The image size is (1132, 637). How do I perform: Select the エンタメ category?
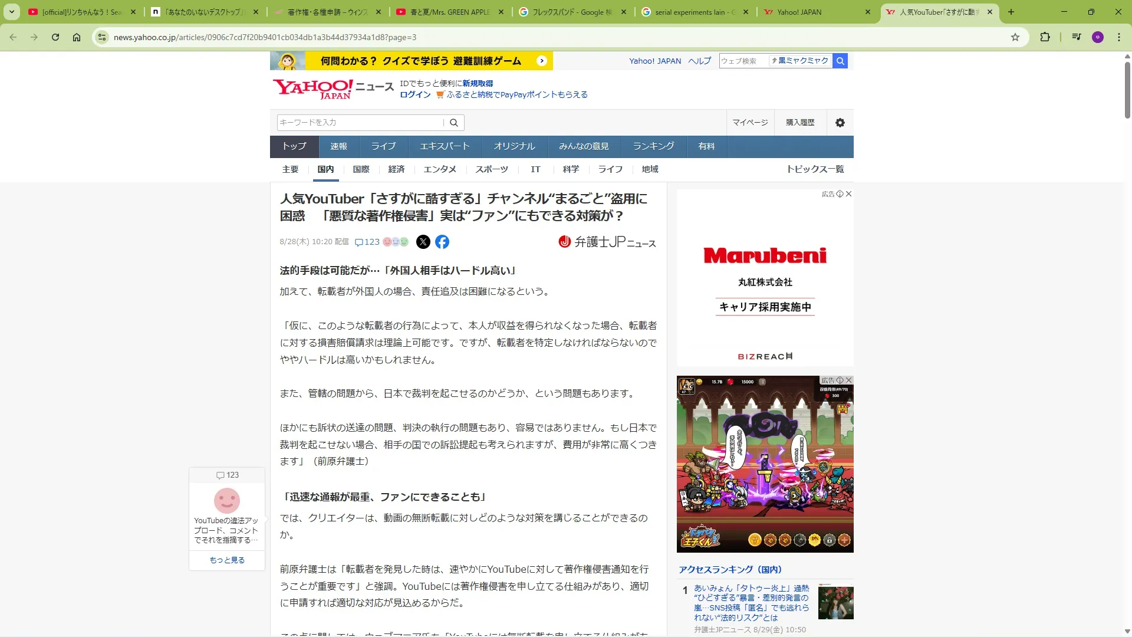click(x=440, y=169)
